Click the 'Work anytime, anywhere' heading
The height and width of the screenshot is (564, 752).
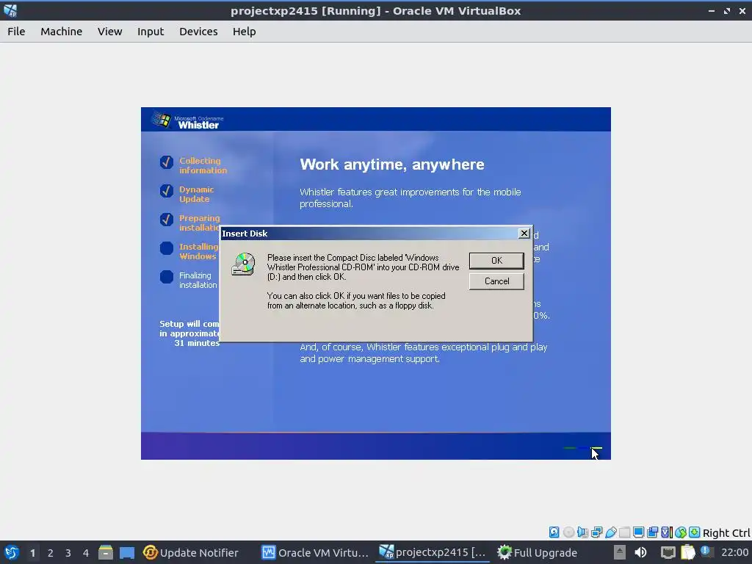pos(392,164)
